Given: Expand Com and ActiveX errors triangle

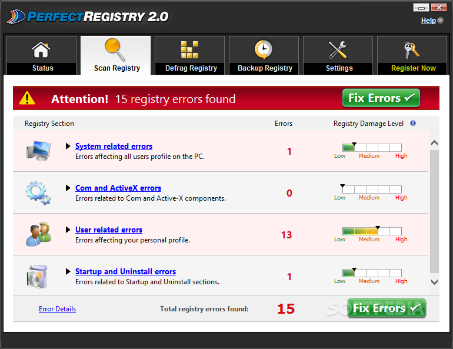Looking at the screenshot, I should 68,188.
